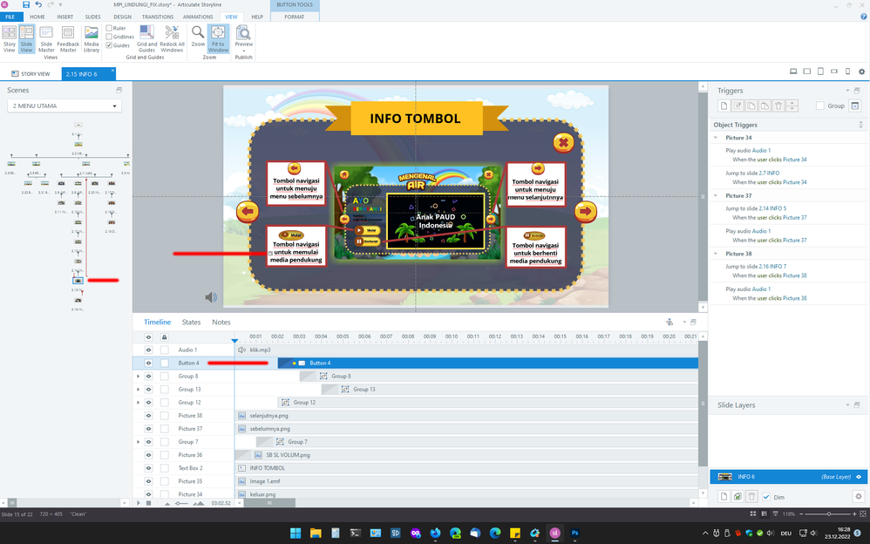Image resolution: width=870 pixels, height=544 pixels.
Task: Click the speaker icon on the slide
Action: [x=211, y=297]
